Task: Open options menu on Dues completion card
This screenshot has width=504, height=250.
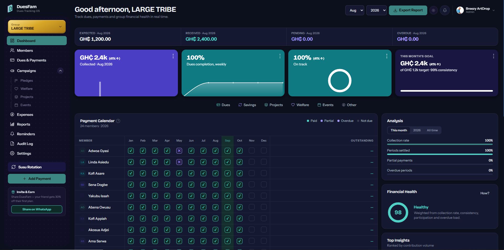Action: pyautogui.click(x=280, y=56)
